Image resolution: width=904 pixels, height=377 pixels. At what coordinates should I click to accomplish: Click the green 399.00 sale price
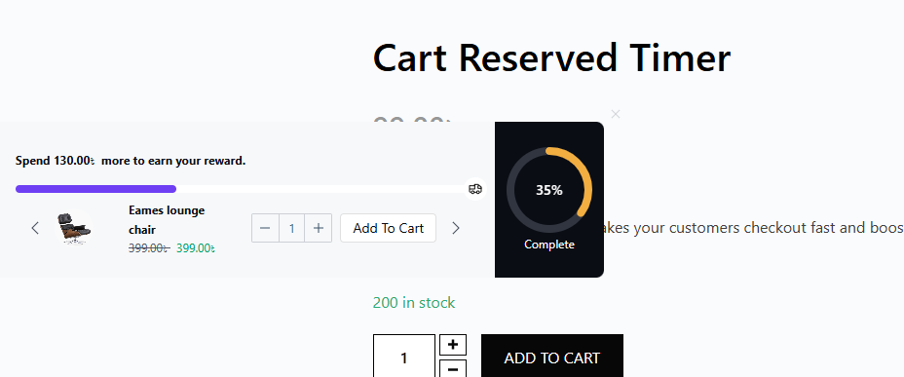(196, 248)
